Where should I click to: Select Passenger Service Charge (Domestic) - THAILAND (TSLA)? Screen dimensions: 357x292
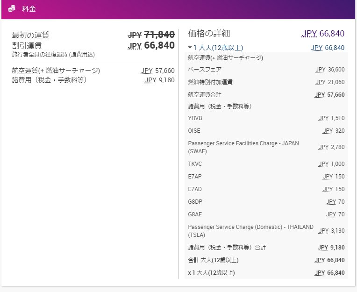[x=250, y=231]
